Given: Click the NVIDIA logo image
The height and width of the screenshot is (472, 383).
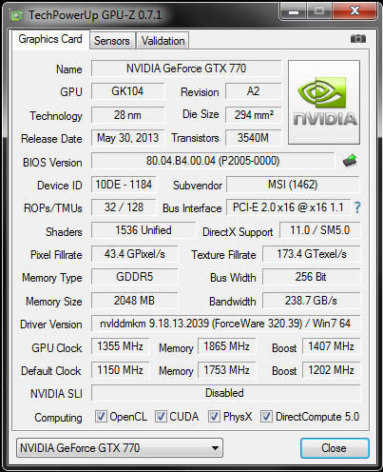Looking at the screenshot, I should click(324, 103).
